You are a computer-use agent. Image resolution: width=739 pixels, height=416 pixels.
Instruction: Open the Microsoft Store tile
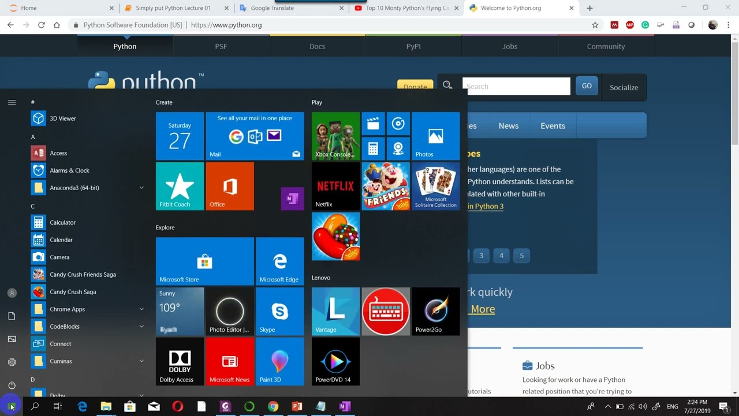tap(205, 261)
